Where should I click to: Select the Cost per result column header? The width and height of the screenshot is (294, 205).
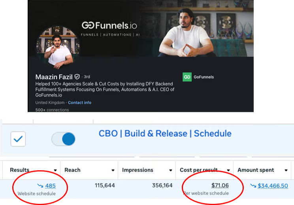click(199, 170)
